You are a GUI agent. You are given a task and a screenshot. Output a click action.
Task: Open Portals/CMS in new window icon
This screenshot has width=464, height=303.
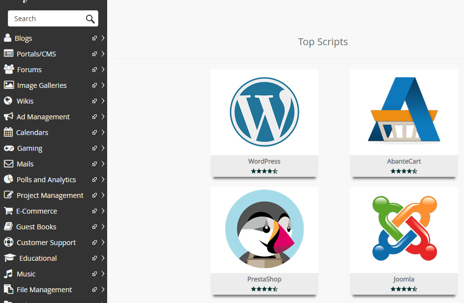pos(94,54)
